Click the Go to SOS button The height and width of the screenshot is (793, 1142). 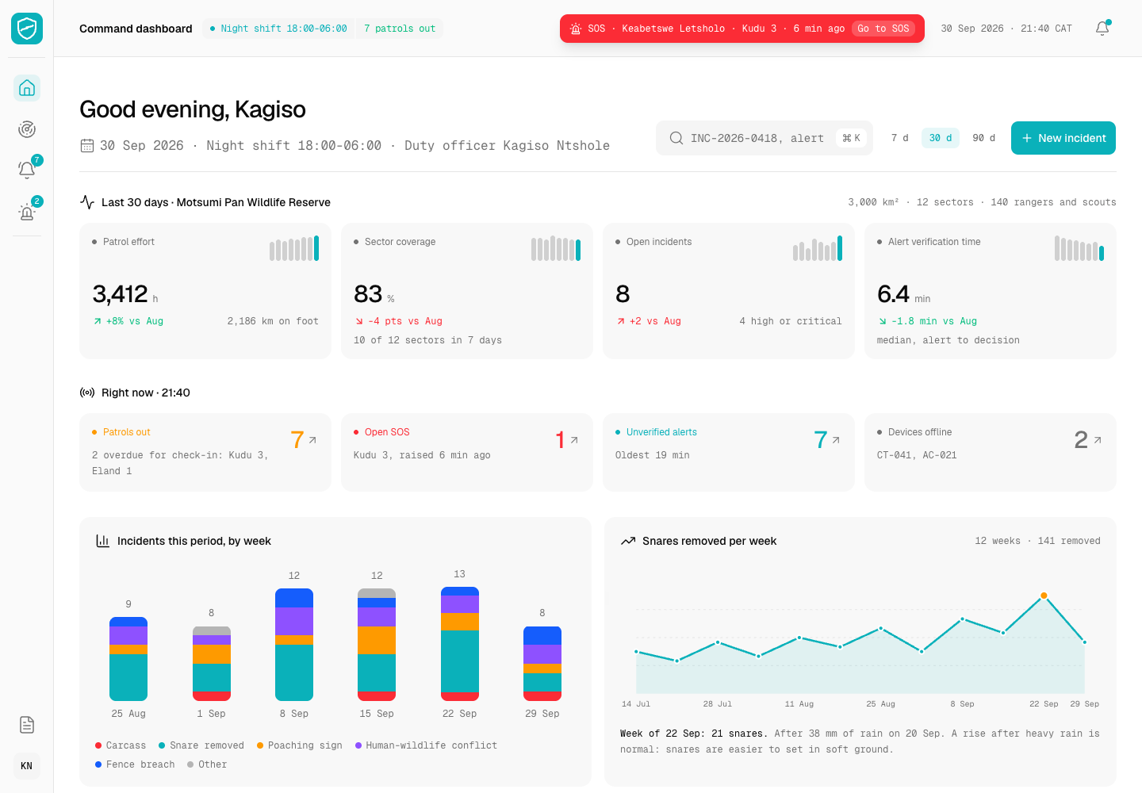pos(883,29)
